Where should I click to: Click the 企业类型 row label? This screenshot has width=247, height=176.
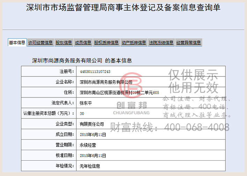click(x=65, y=124)
